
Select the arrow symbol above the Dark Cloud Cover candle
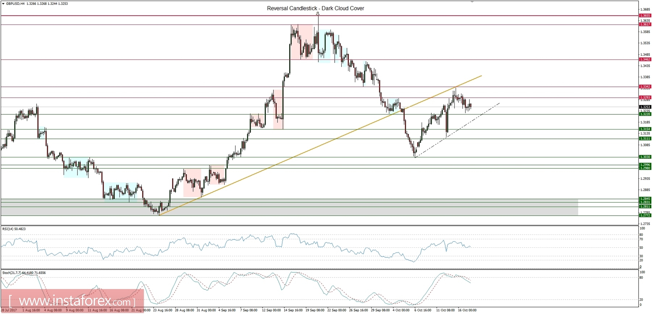click(318, 14)
